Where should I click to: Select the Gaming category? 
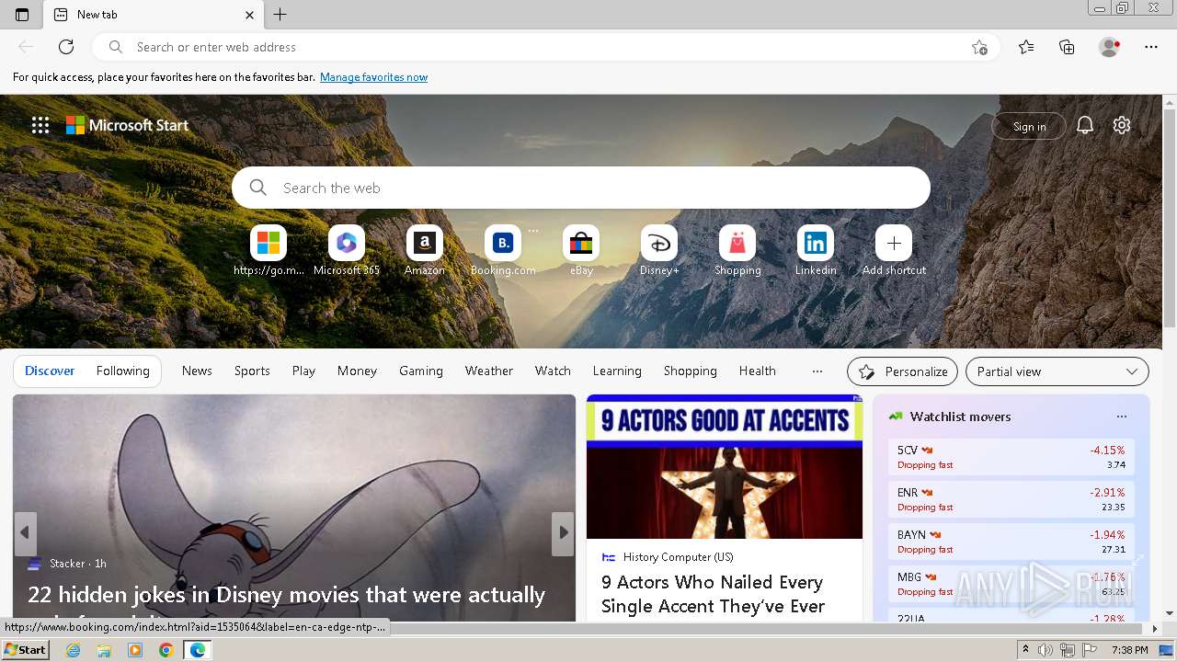(x=421, y=371)
